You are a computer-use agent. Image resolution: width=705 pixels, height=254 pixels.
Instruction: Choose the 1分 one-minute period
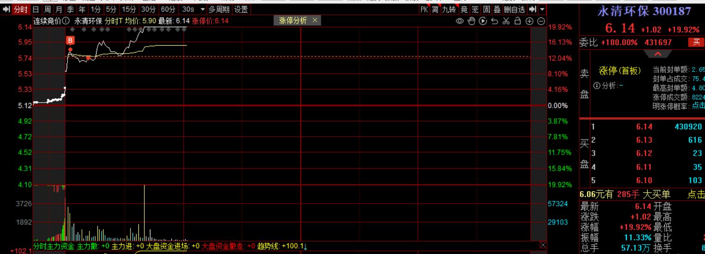click(x=95, y=9)
